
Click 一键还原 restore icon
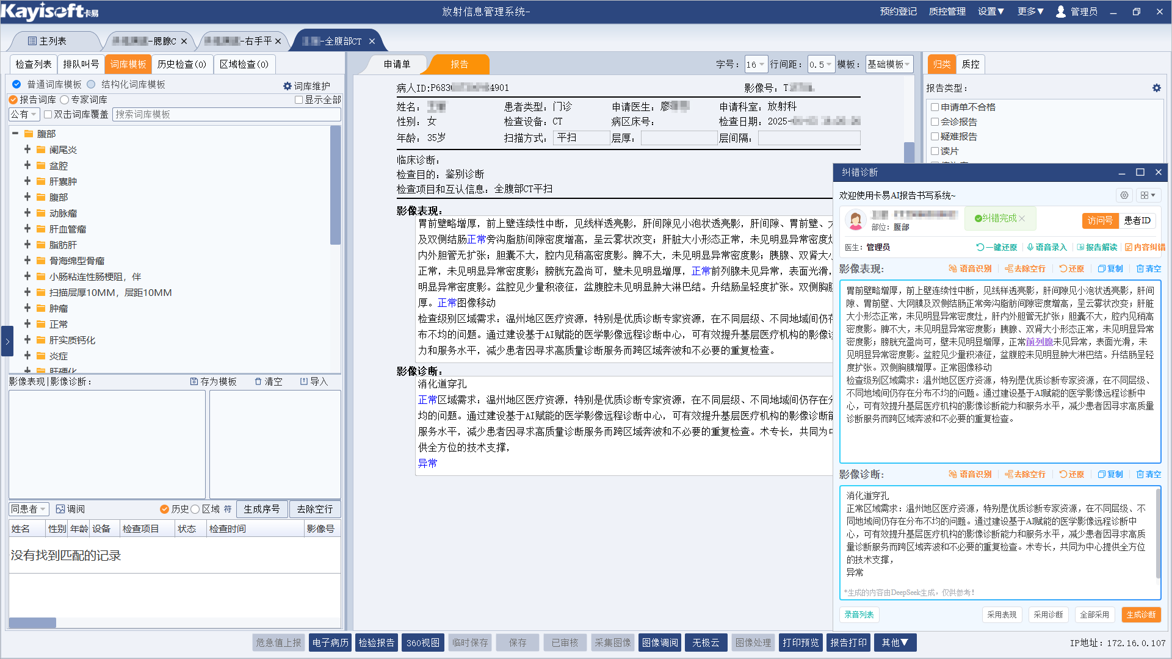pos(980,247)
